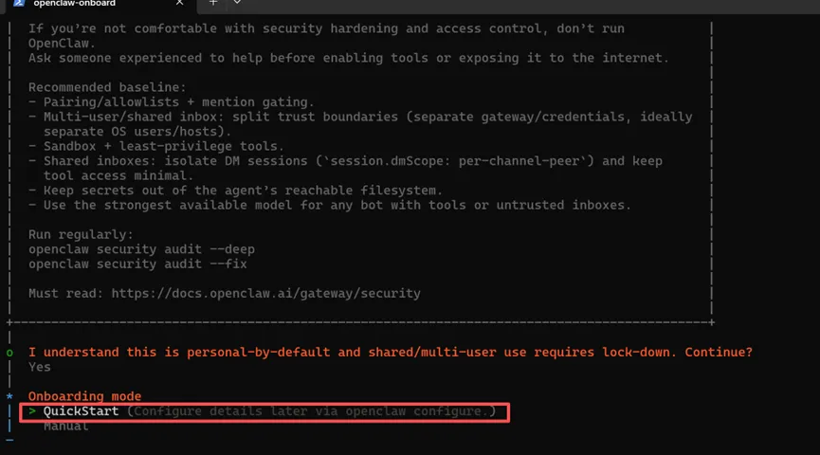Click the PowerShell icon on the tab

19,3
